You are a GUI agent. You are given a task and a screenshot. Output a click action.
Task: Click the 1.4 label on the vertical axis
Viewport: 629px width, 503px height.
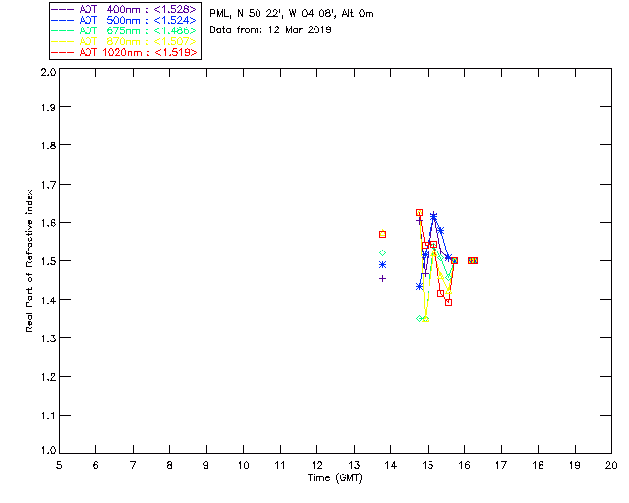[x=48, y=300]
